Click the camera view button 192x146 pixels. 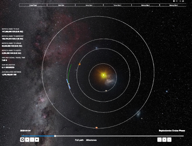tap(37, 140)
